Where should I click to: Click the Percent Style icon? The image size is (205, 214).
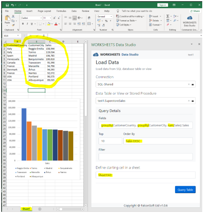coord(106,21)
